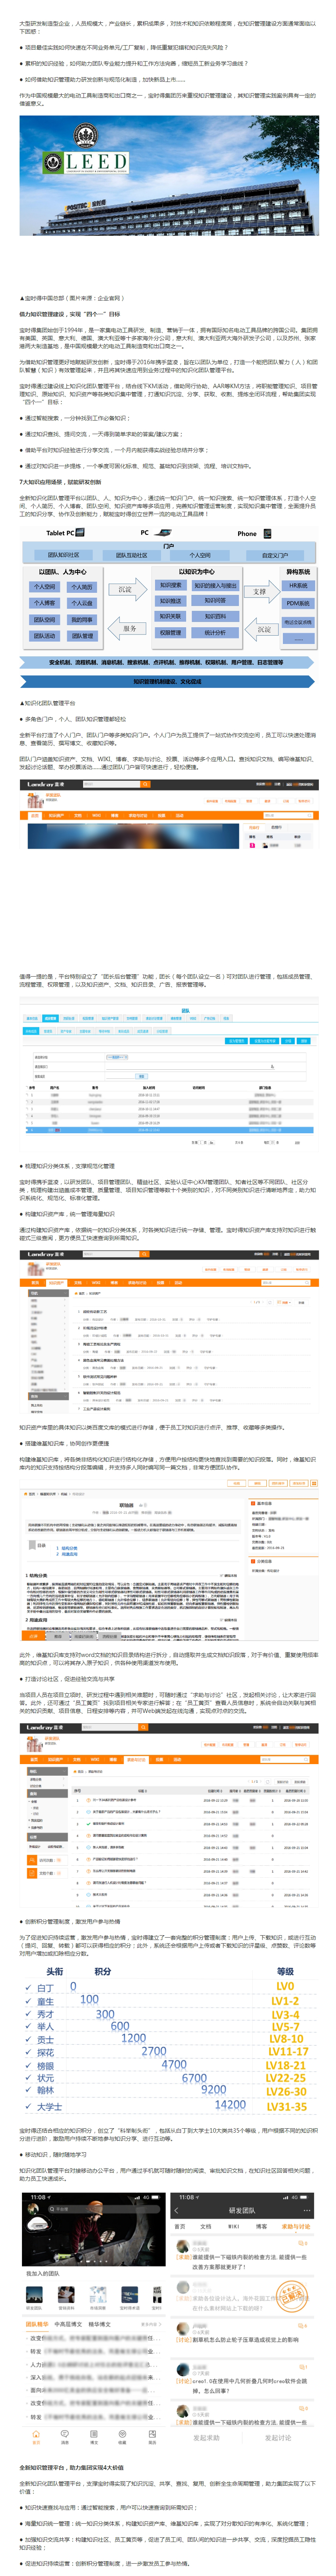This screenshot has height=2576, width=336.
Task: Click the 知识管理机制建设 blue banner arrow
Action: click(x=168, y=681)
